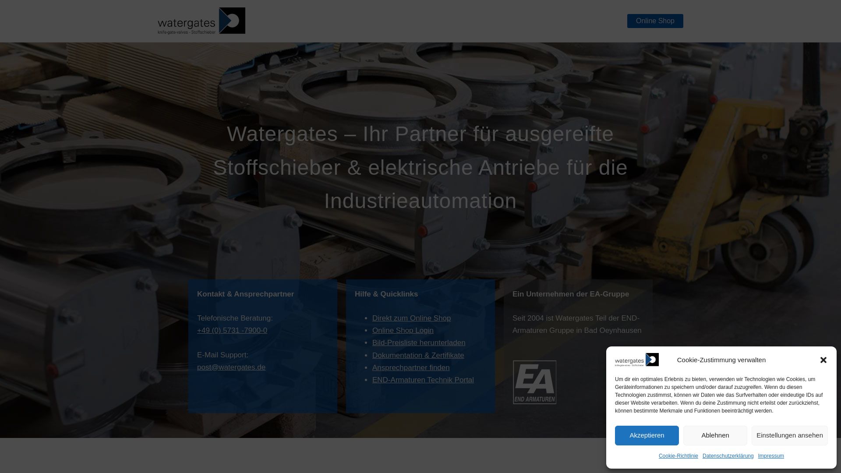The height and width of the screenshot is (473, 841).
Task: Select heading Kontakt & Ansprechpartner
Action: [245, 294]
